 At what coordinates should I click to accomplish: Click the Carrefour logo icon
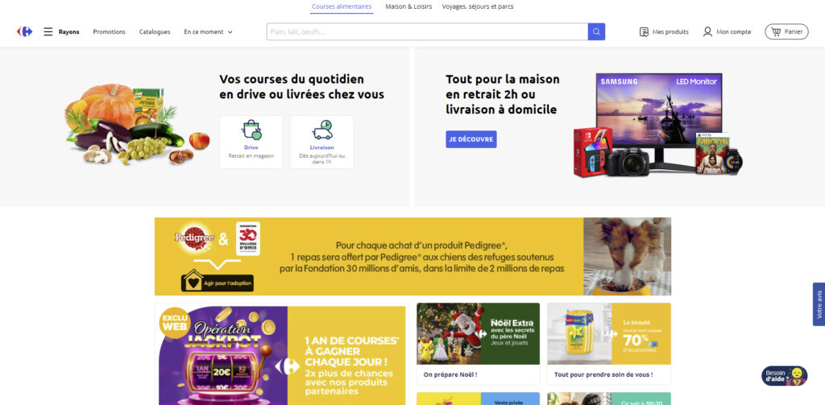[x=24, y=31]
